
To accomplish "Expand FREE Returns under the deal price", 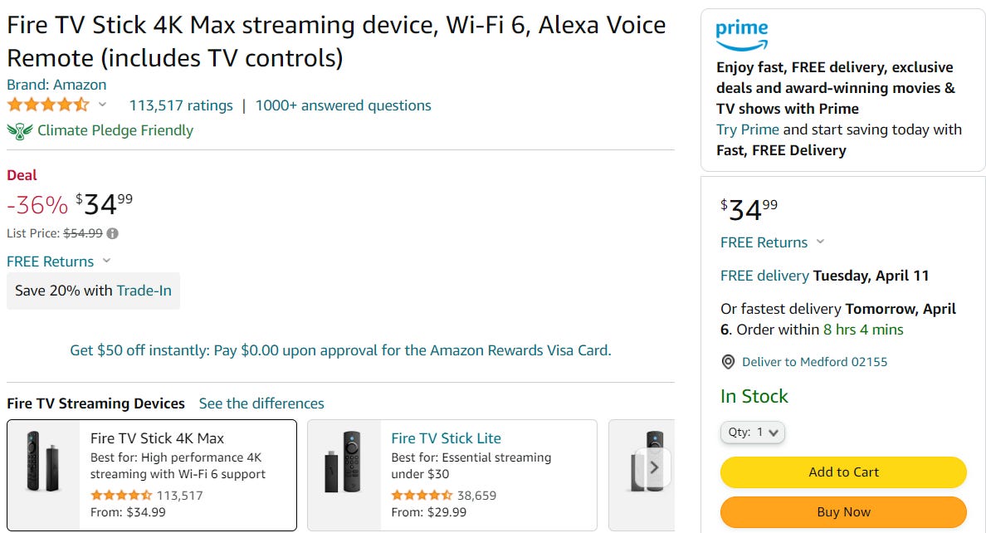I will click(x=106, y=261).
